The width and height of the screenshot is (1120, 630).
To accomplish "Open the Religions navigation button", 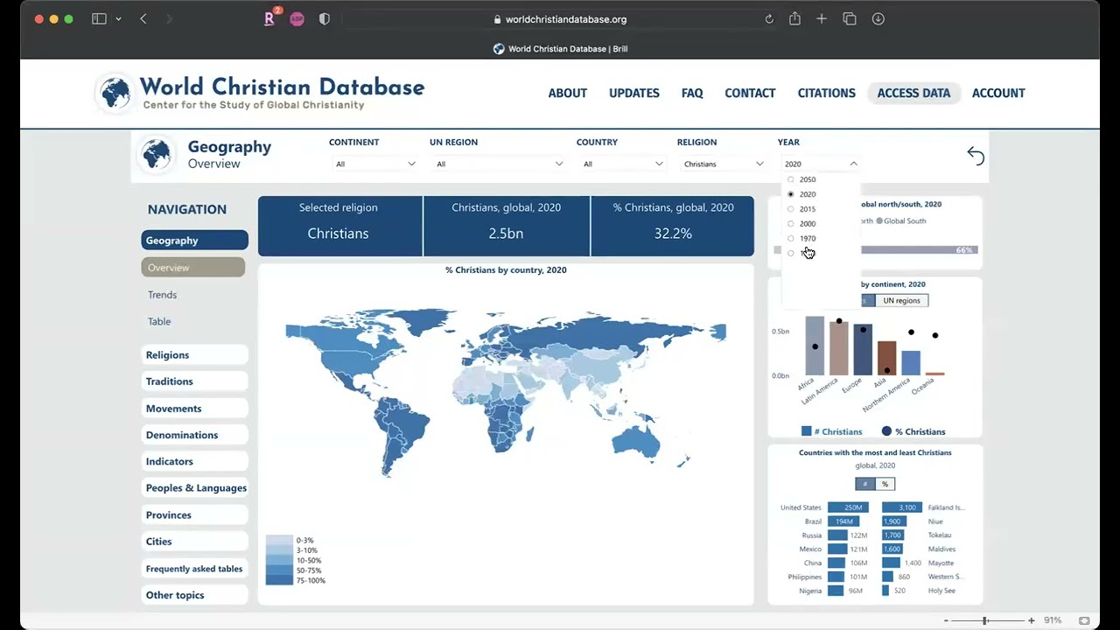I will (x=194, y=354).
